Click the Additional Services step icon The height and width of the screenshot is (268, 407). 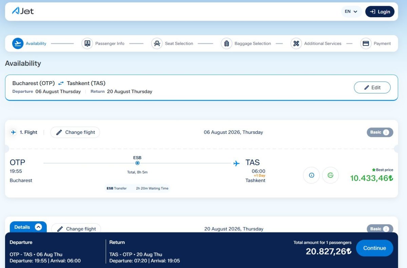click(296, 43)
